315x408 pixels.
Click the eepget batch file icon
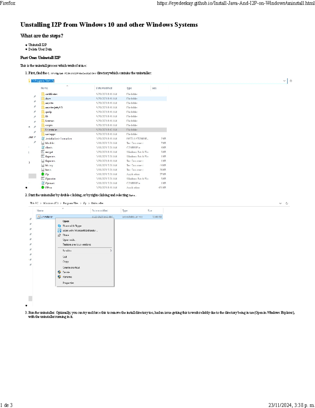pyautogui.click(x=43, y=152)
